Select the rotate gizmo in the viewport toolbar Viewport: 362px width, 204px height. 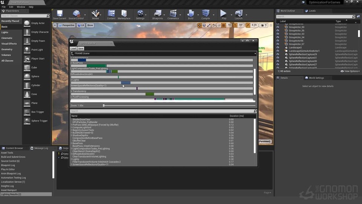(x=204, y=25)
